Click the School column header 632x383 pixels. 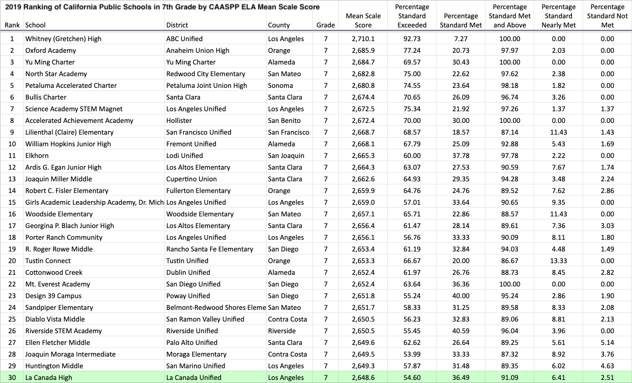pyautogui.click(x=35, y=25)
